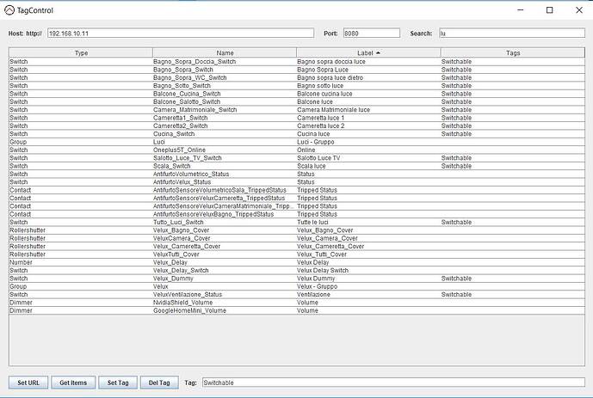Click the TagControl app icon in title bar

pyautogui.click(x=9, y=10)
